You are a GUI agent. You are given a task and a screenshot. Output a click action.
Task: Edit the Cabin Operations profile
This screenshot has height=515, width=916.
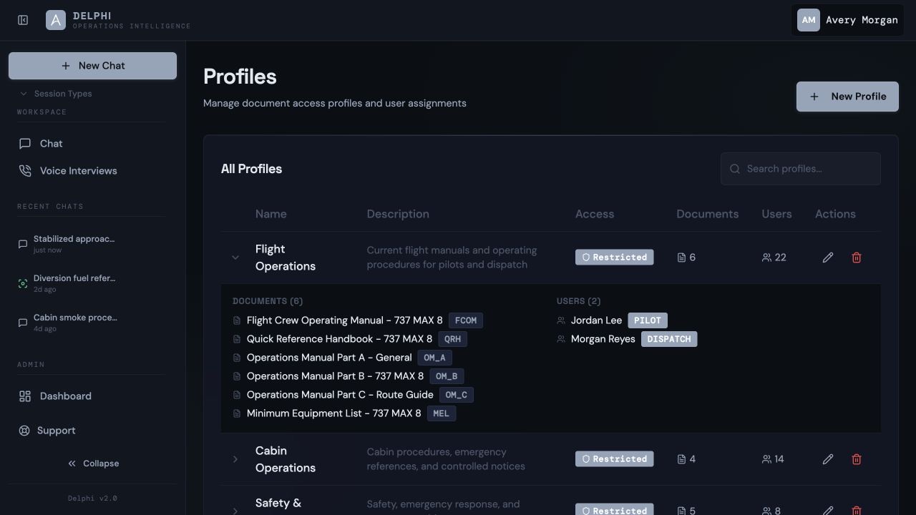(x=828, y=459)
